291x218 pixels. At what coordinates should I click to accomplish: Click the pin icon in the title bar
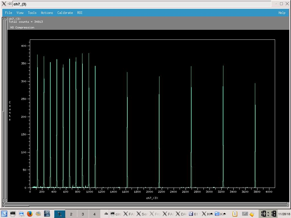[9, 4]
